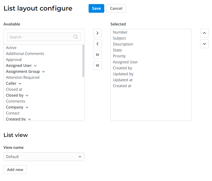This screenshot has height=181, width=212.
Task: Click the remove all double left arrow
Action: pos(97,65)
